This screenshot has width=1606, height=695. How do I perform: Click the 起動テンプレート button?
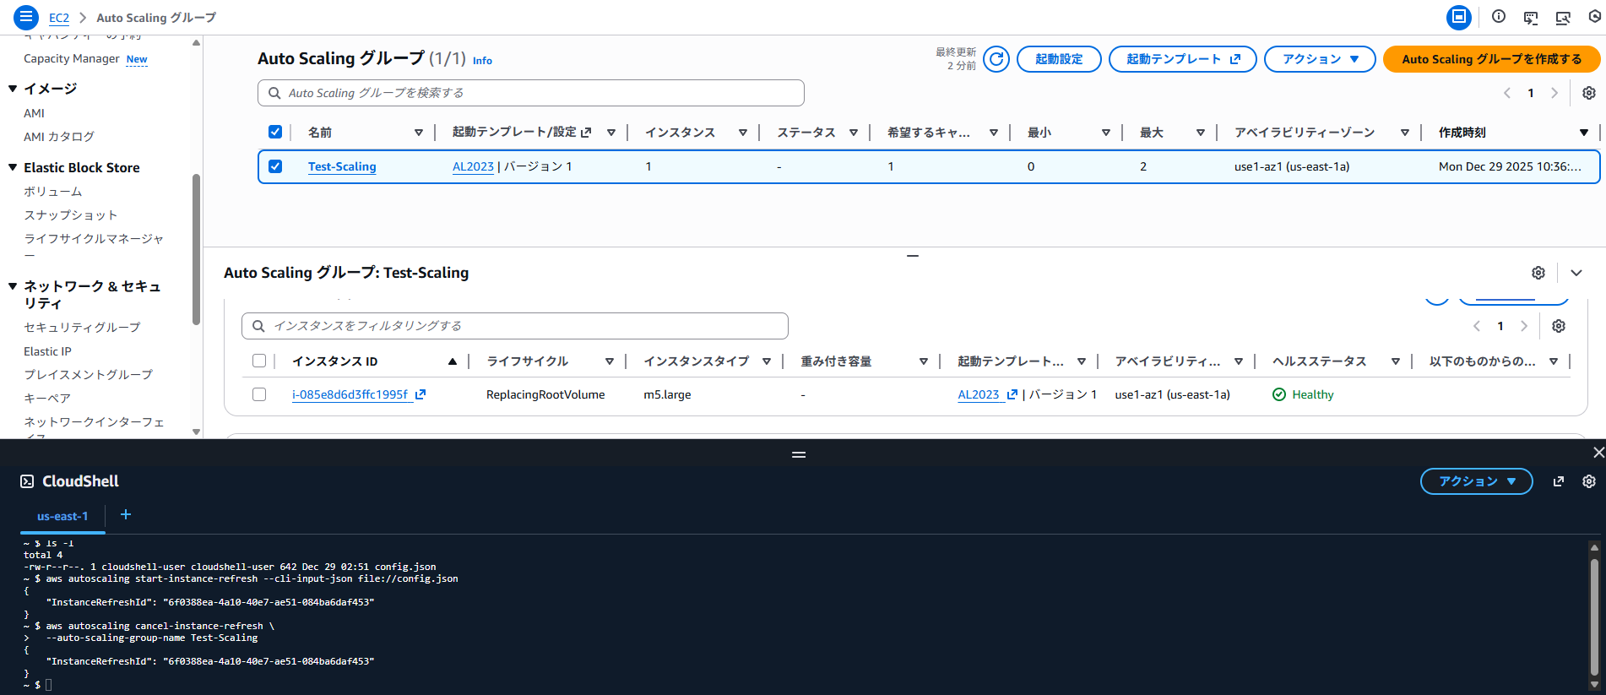[x=1183, y=59]
